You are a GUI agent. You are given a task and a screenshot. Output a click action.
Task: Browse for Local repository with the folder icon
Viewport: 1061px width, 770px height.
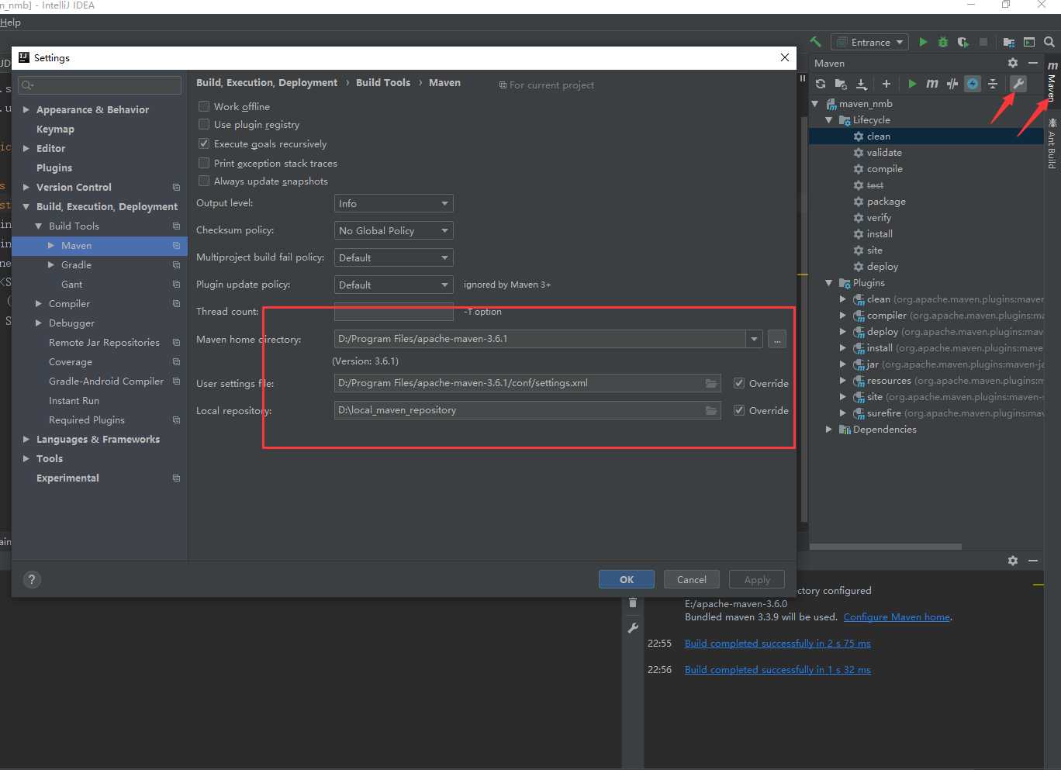711,410
